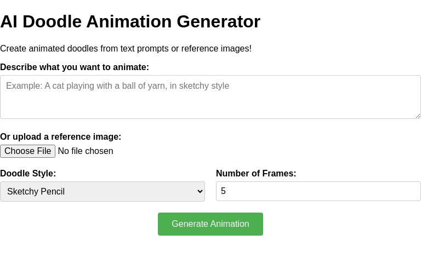421x263 pixels.
Task: Click the 'No file chosen' text
Action: pos(86,151)
